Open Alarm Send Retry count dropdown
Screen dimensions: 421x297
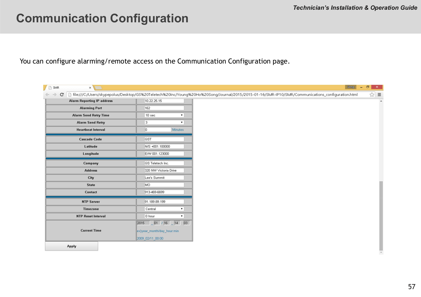164,122
